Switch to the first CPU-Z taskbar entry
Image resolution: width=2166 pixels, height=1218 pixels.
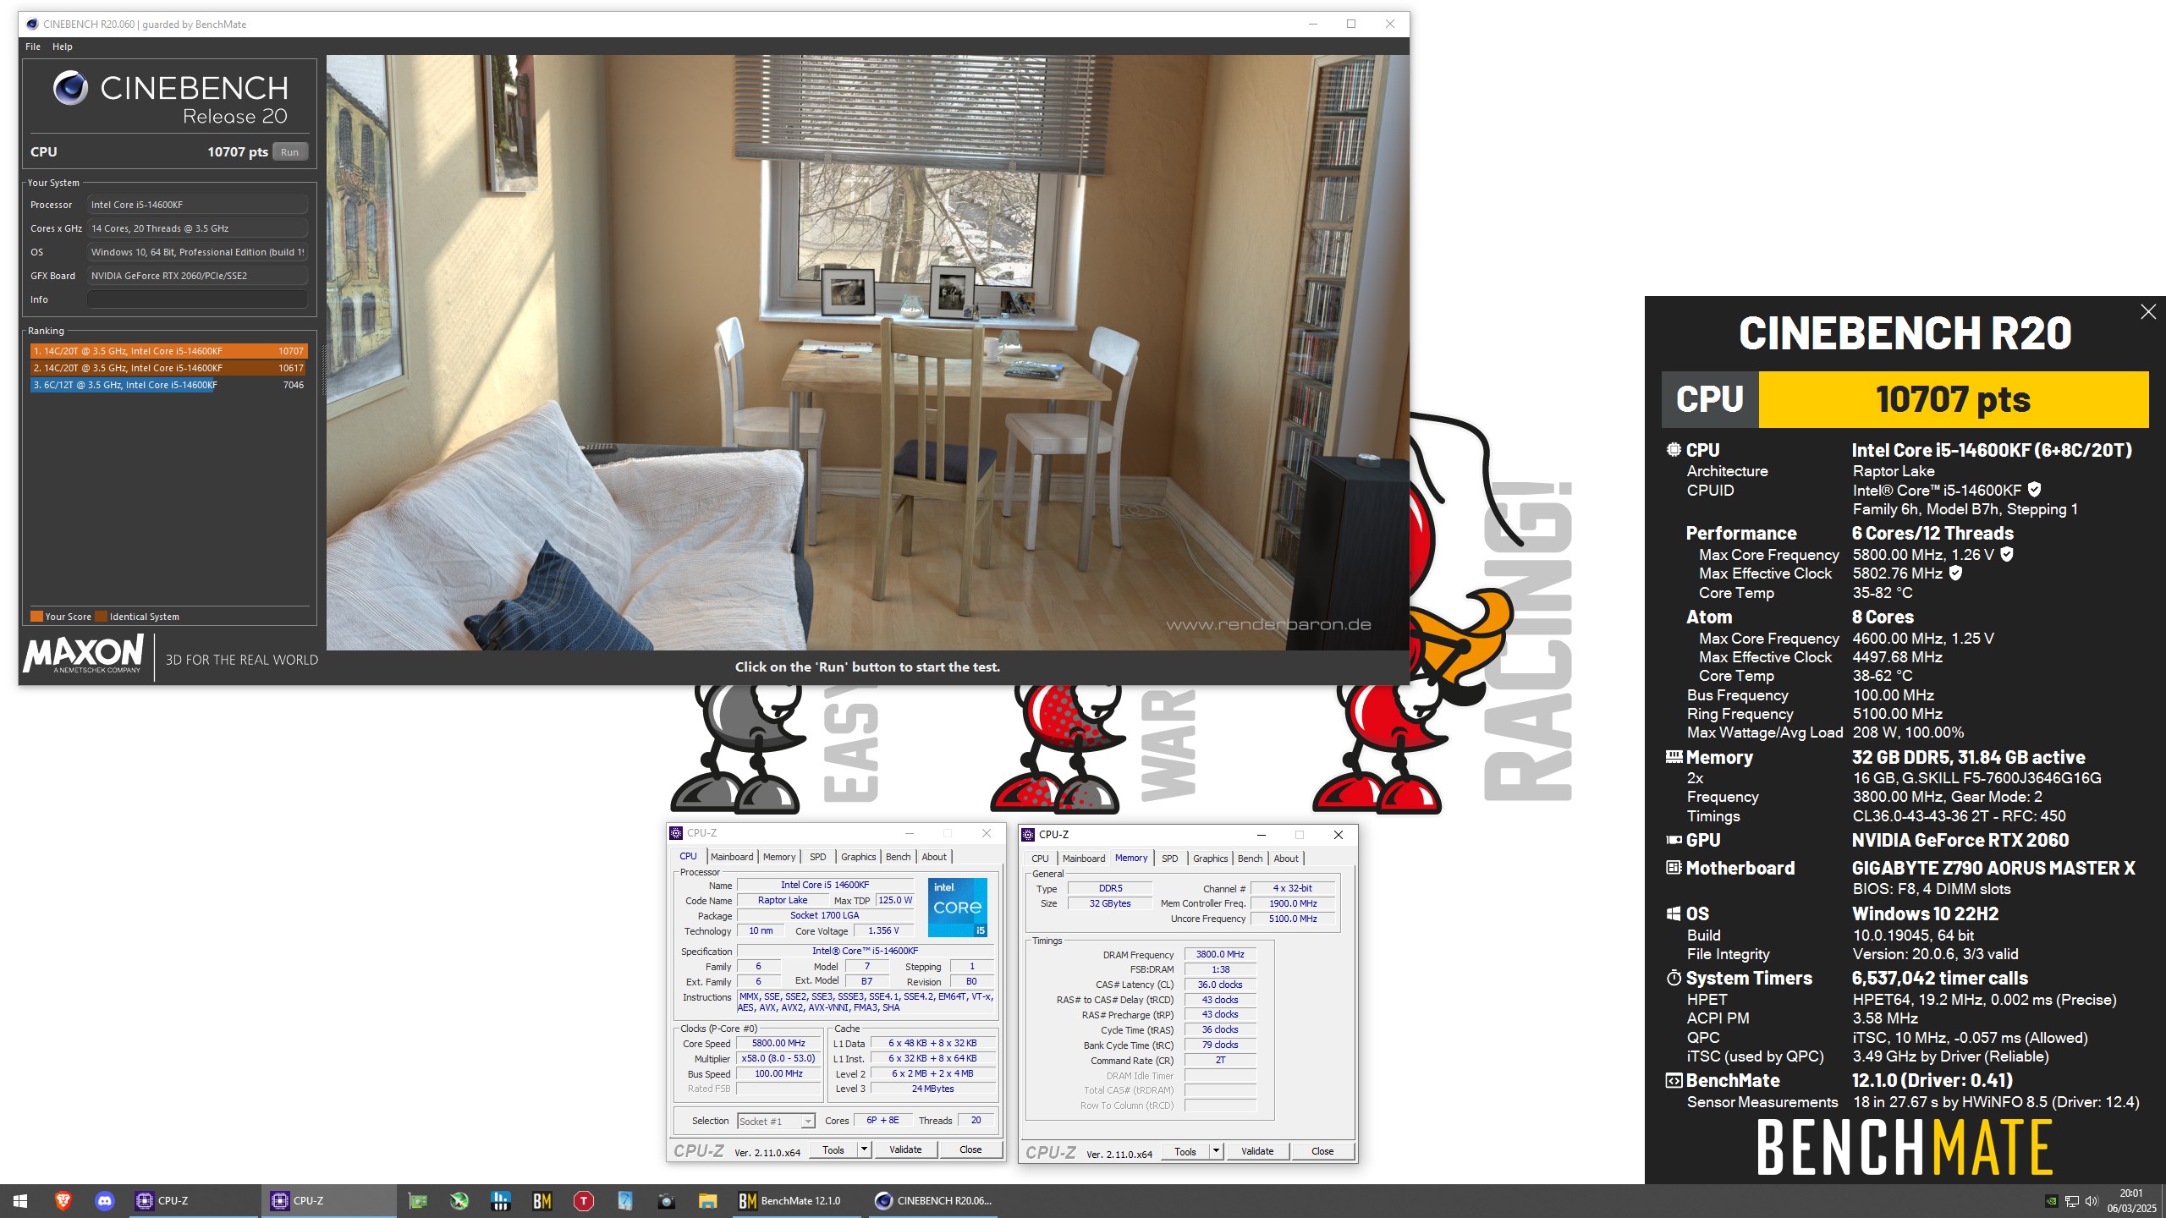click(x=194, y=1200)
